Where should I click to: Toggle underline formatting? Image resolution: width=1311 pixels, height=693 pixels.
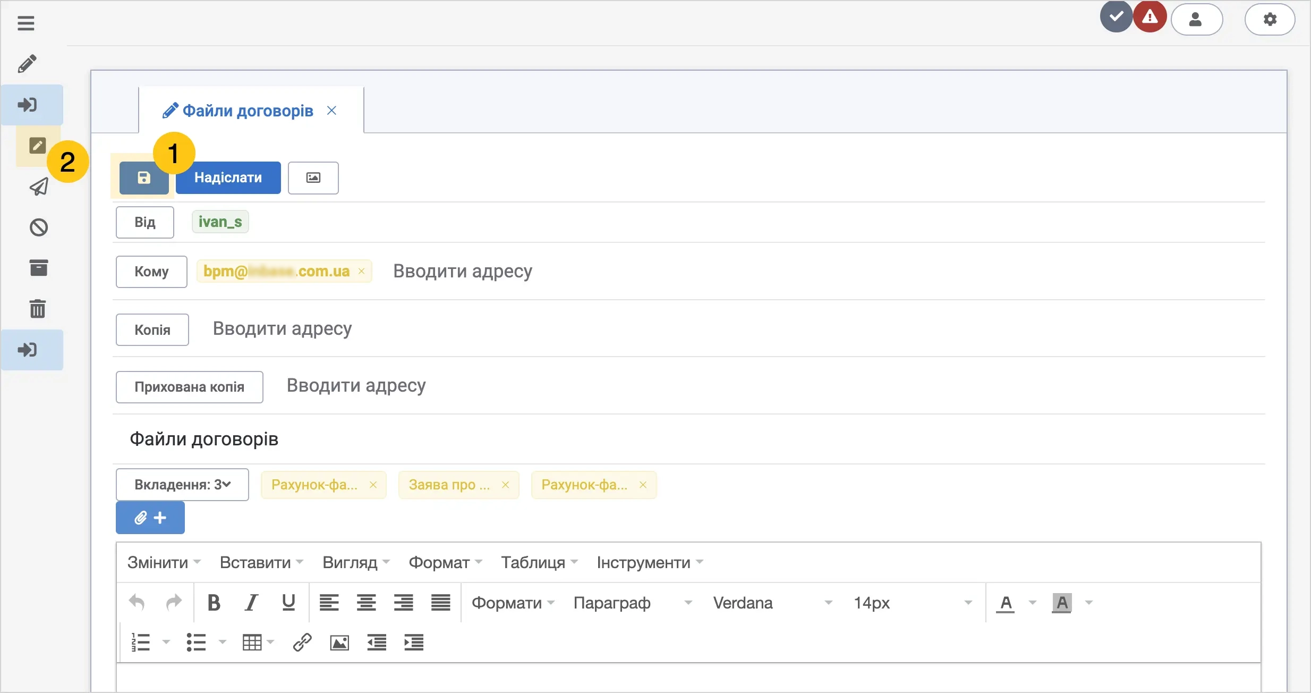[x=288, y=603]
